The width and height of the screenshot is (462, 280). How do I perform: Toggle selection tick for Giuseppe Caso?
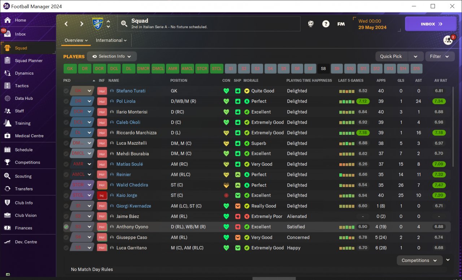[66, 237]
